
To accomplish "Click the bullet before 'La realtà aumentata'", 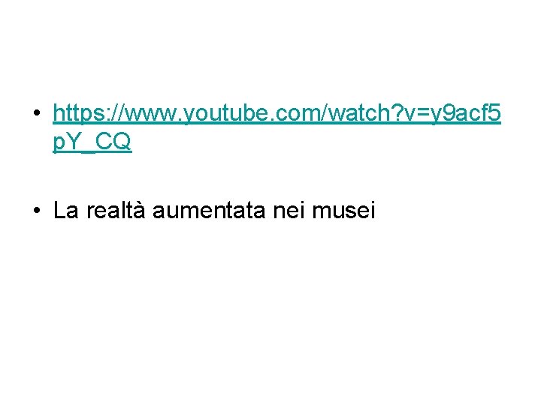I will 37,210.
